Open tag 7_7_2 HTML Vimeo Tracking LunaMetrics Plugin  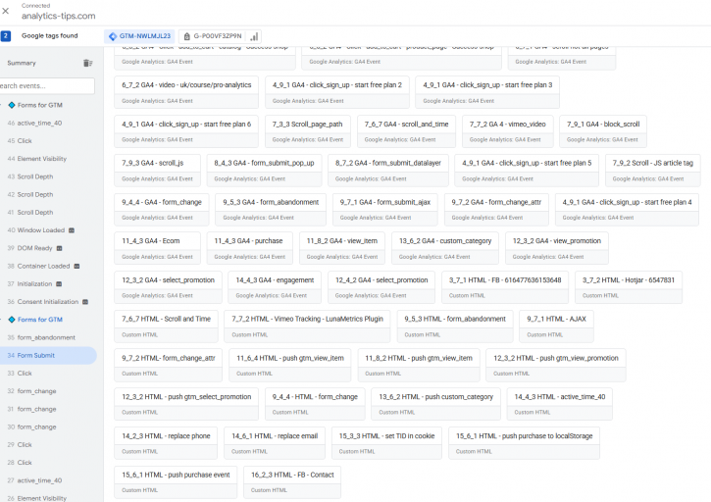point(307,326)
